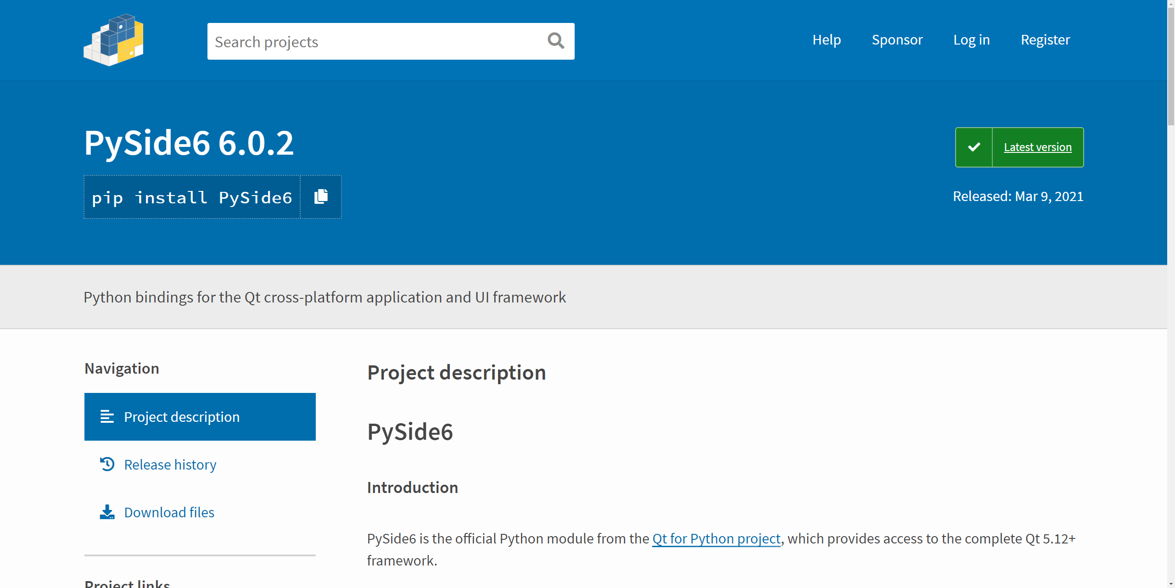Click the scrollbar down arrow

(x=1171, y=584)
